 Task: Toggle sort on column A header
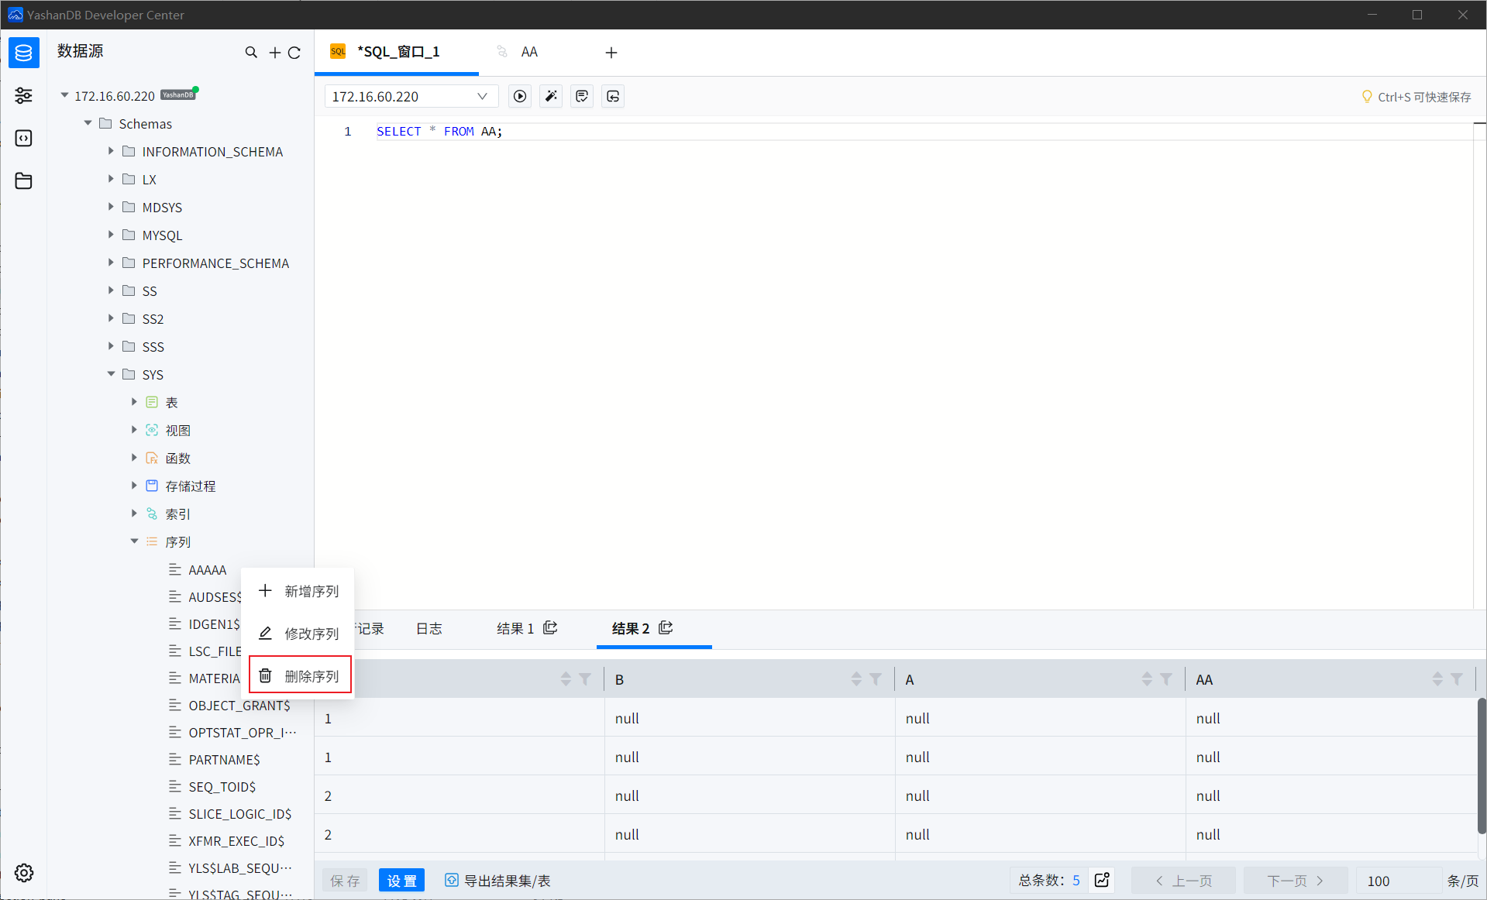tap(1147, 678)
